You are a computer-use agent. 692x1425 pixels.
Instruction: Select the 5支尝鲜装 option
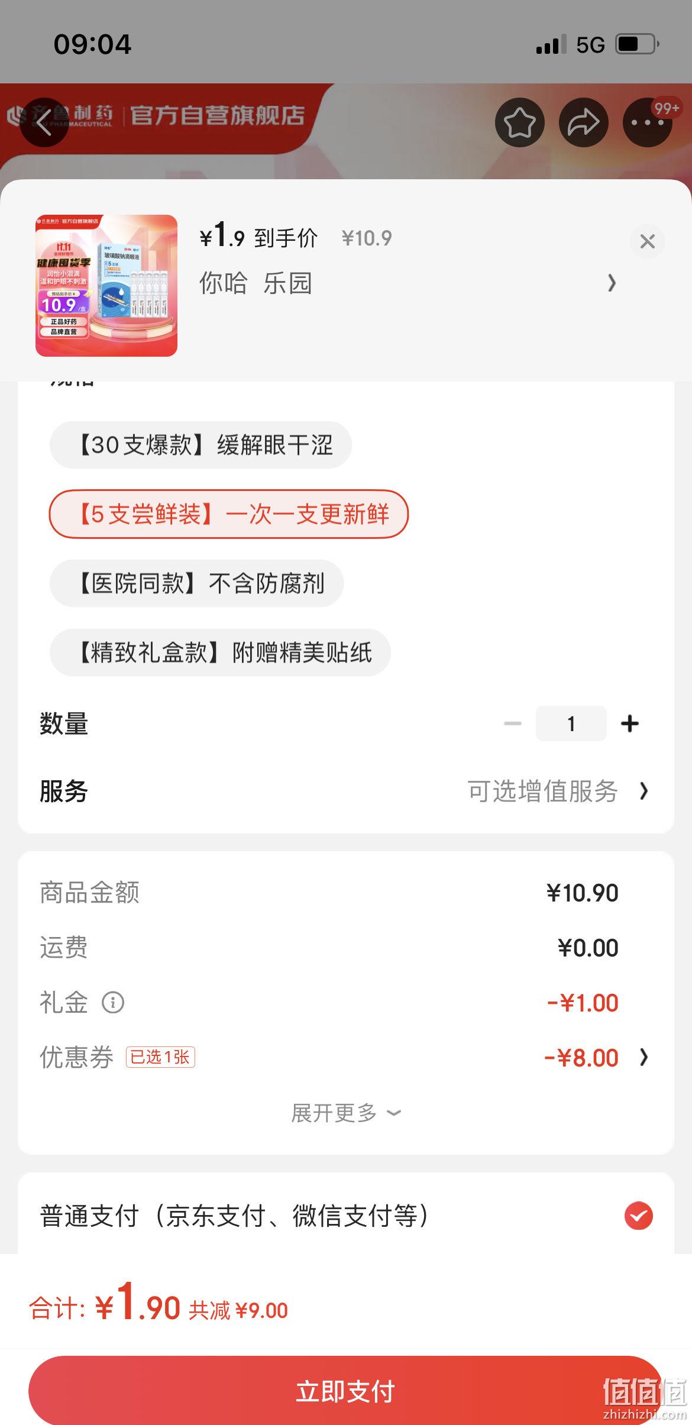coord(229,514)
